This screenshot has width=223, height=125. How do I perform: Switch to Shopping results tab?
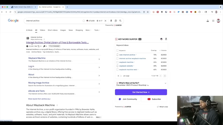79,30
